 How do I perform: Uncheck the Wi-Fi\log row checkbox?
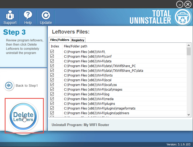(x=52, y=94)
